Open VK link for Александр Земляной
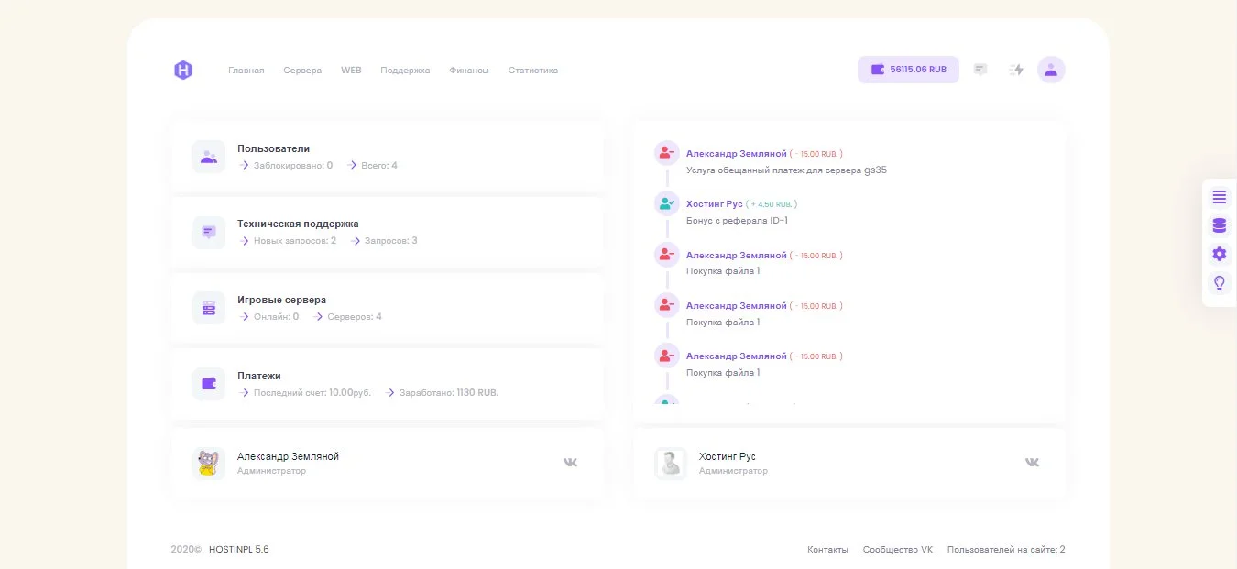This screenshot has height=569, width=1237. [x=571, y=463]
